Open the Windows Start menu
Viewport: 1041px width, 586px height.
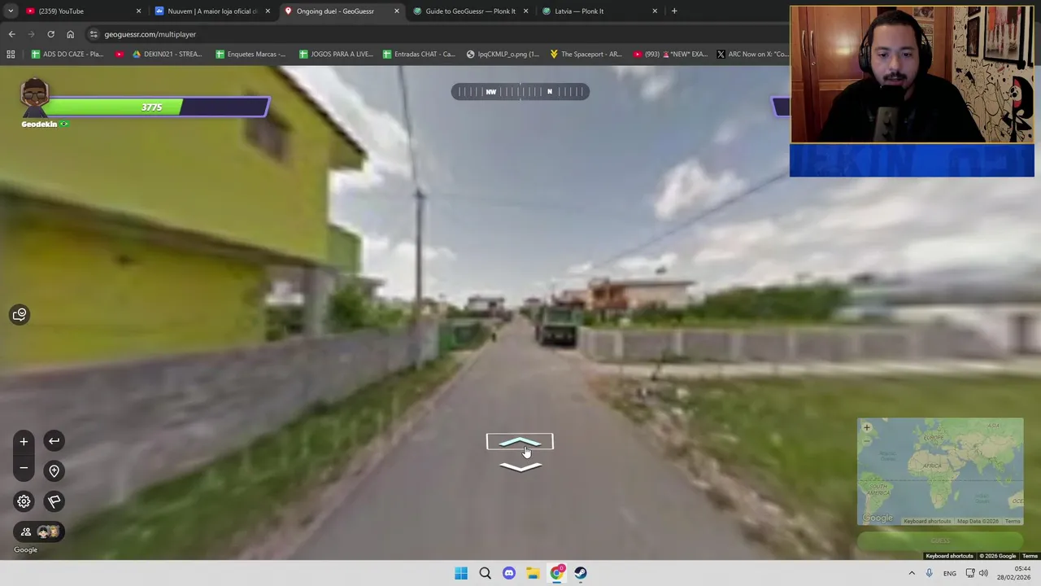[461, 573]
